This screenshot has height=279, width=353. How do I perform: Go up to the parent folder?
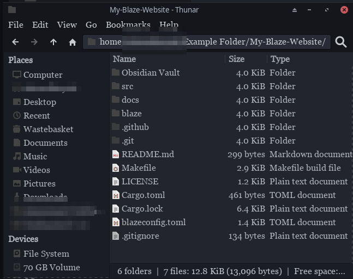point(53,42)
